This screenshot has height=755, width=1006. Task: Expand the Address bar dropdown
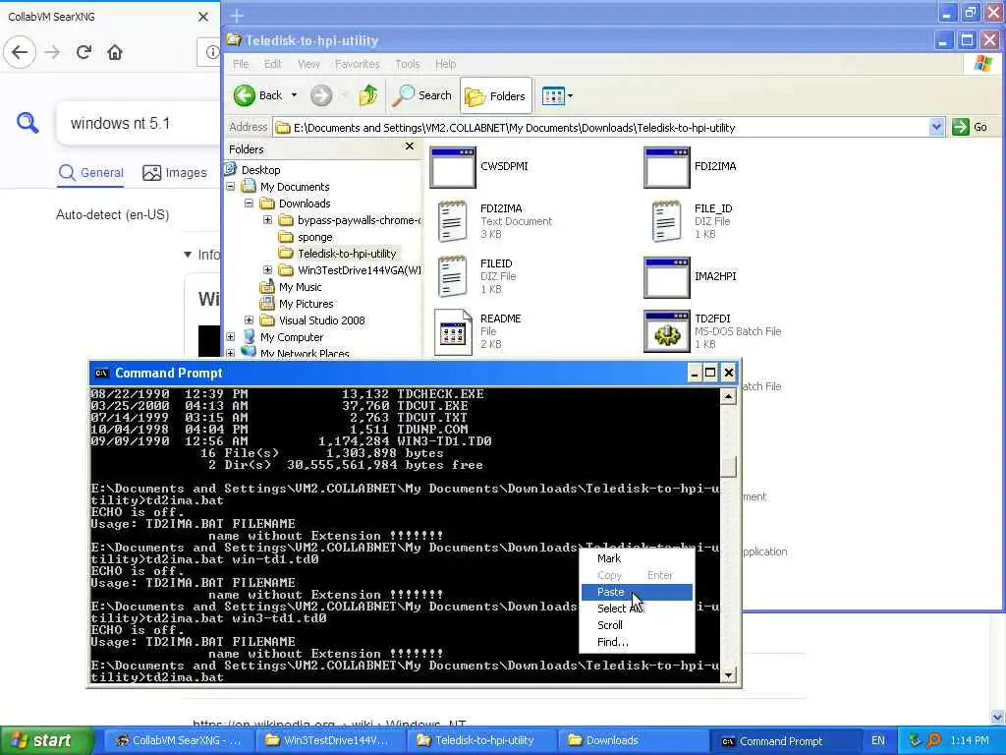(936, 127)
